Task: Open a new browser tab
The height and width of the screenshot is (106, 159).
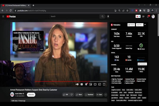Action: 33,5
